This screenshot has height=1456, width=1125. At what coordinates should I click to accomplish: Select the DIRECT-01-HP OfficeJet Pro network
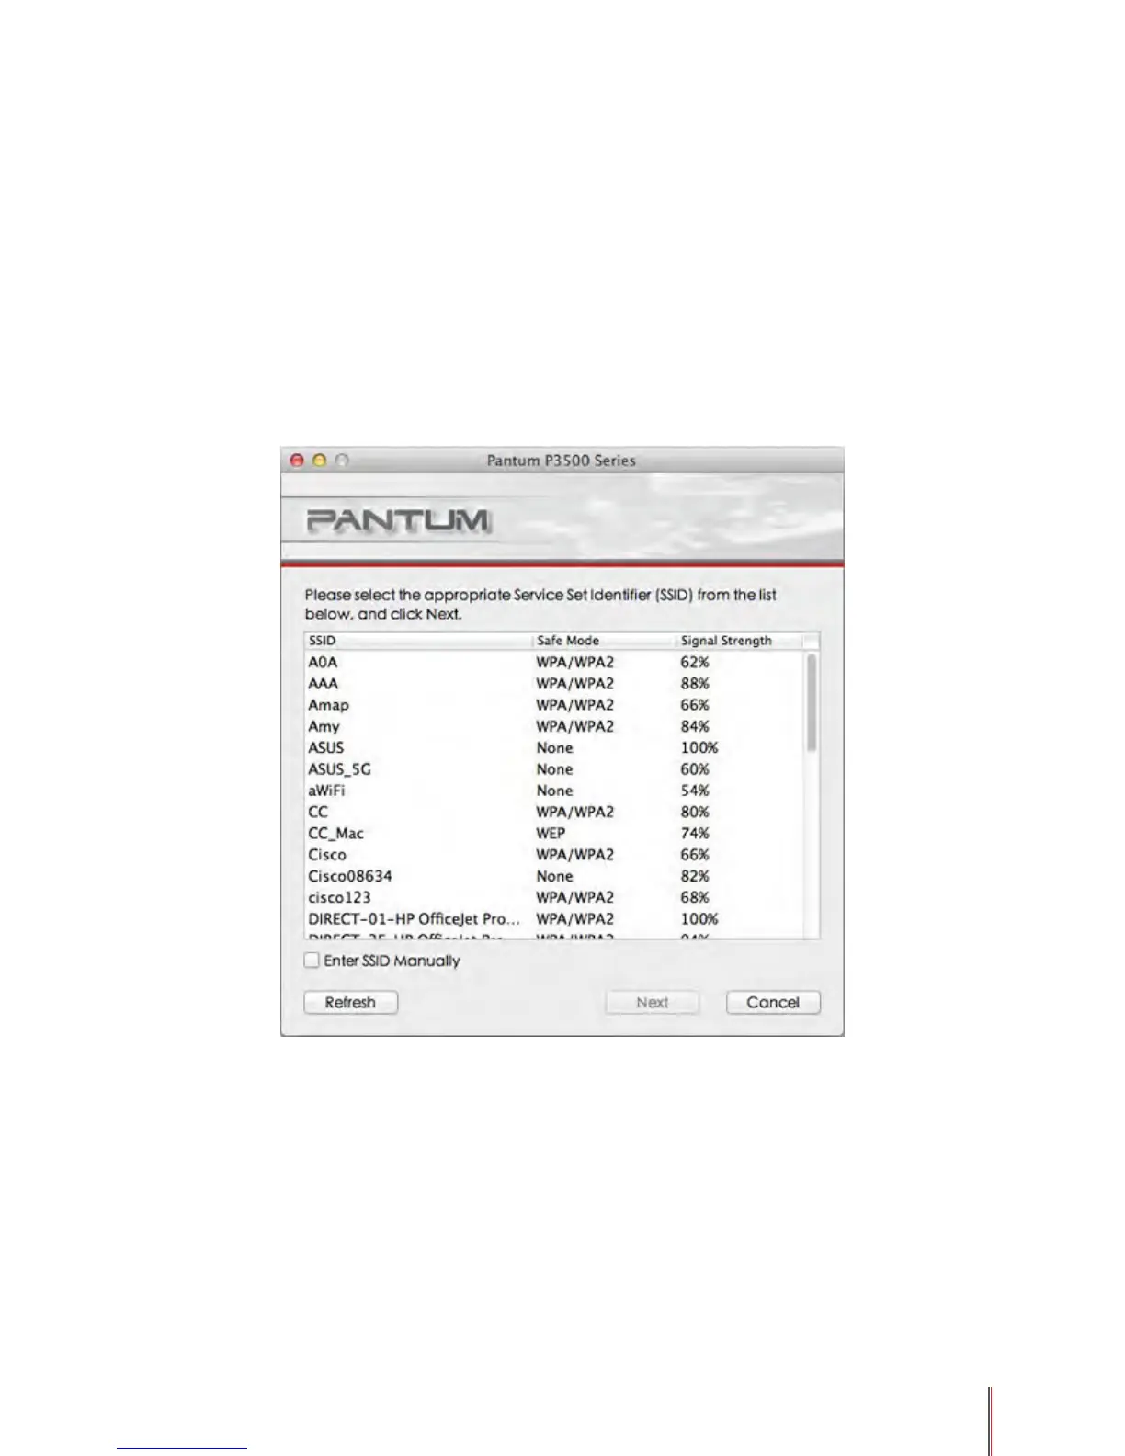[x=555, y=918]
